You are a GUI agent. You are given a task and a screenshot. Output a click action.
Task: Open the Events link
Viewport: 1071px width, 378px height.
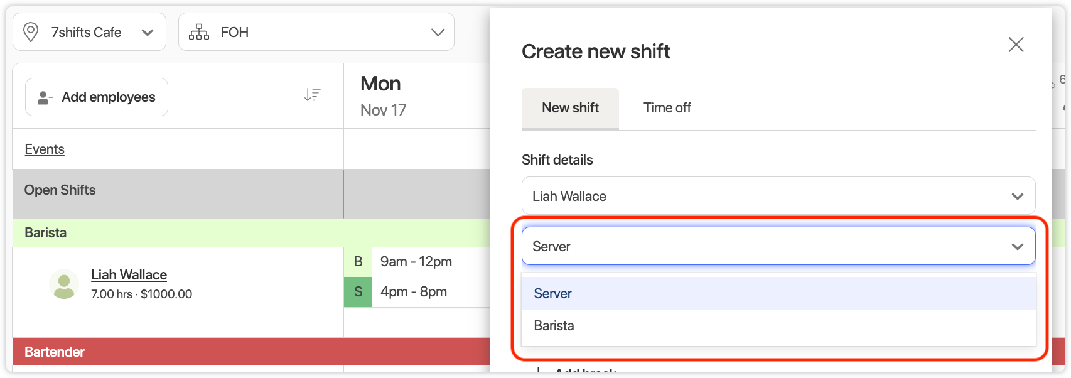pos(45,149)
